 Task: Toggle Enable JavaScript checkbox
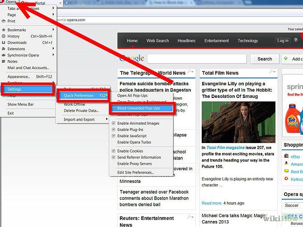point(114,136)
